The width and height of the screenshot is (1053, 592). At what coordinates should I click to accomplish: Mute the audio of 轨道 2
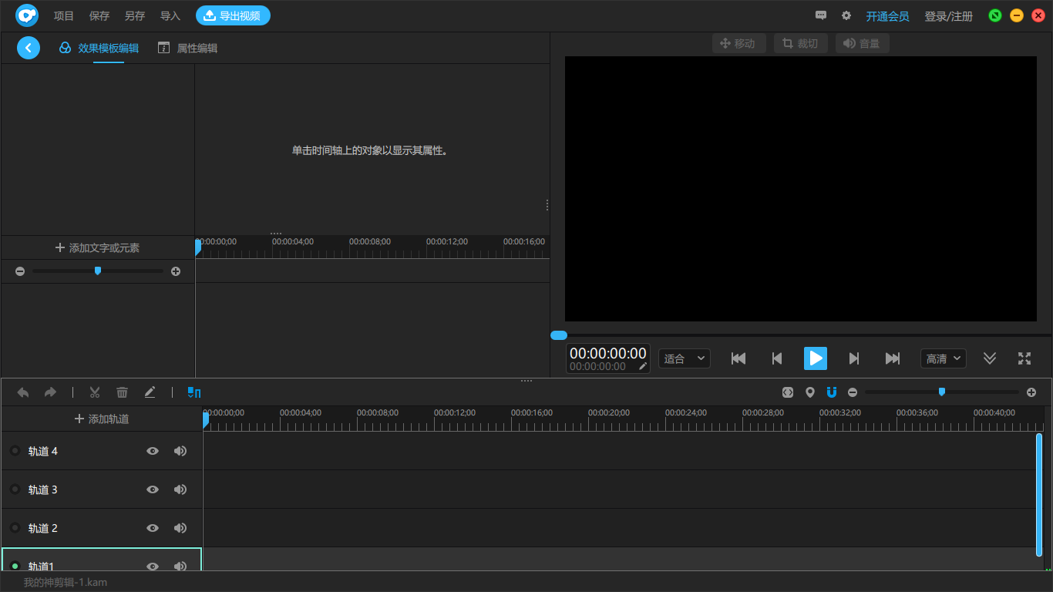pos(180,528)
